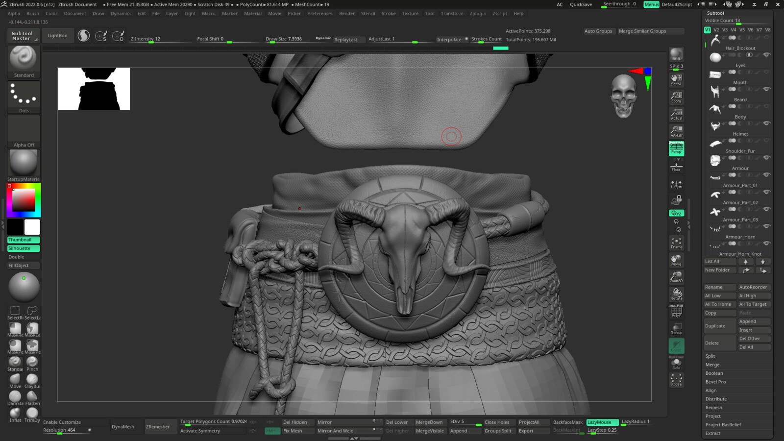
Task: Select the SelectRect brush
Action: pyautogui.click(x=15, y=312)
